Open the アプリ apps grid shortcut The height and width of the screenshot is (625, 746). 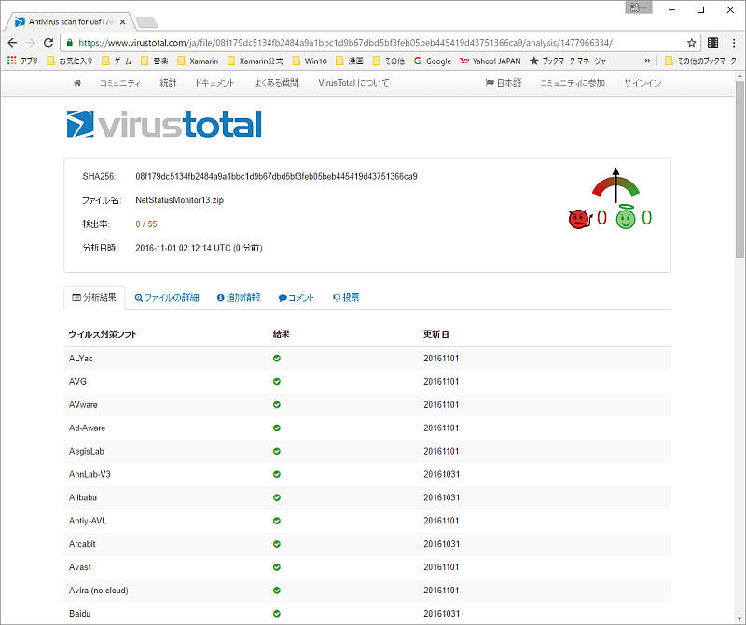(x=22, y=61)
